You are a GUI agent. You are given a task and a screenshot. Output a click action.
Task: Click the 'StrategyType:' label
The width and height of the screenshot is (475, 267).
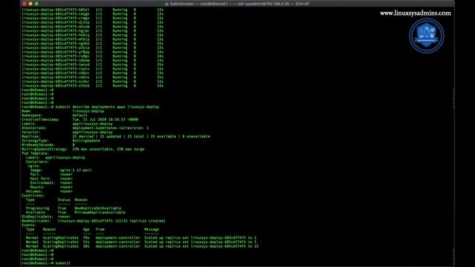coord(35,141)
